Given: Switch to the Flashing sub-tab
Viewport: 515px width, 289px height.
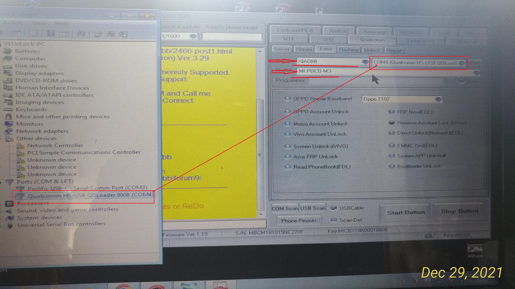Looking at the screenshot, I should (x=348, y=50).
